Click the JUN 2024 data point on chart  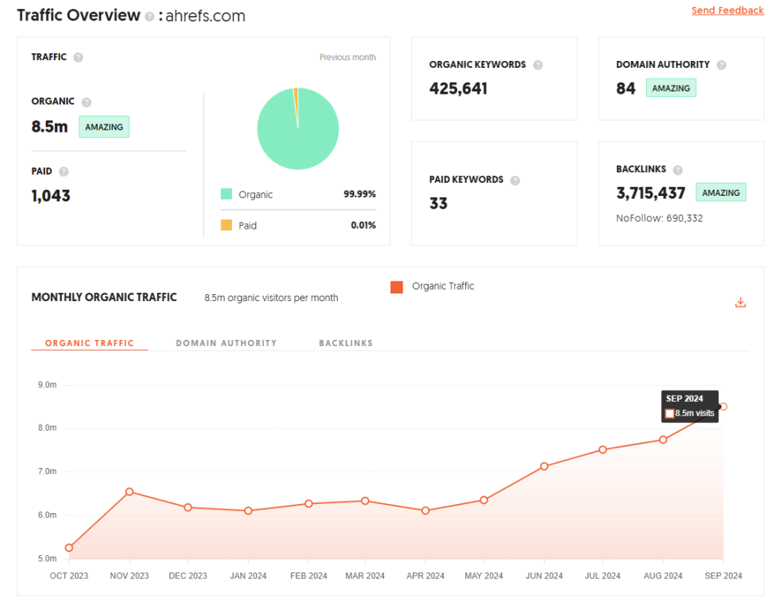pyautogui.click(x=544, y=466)
